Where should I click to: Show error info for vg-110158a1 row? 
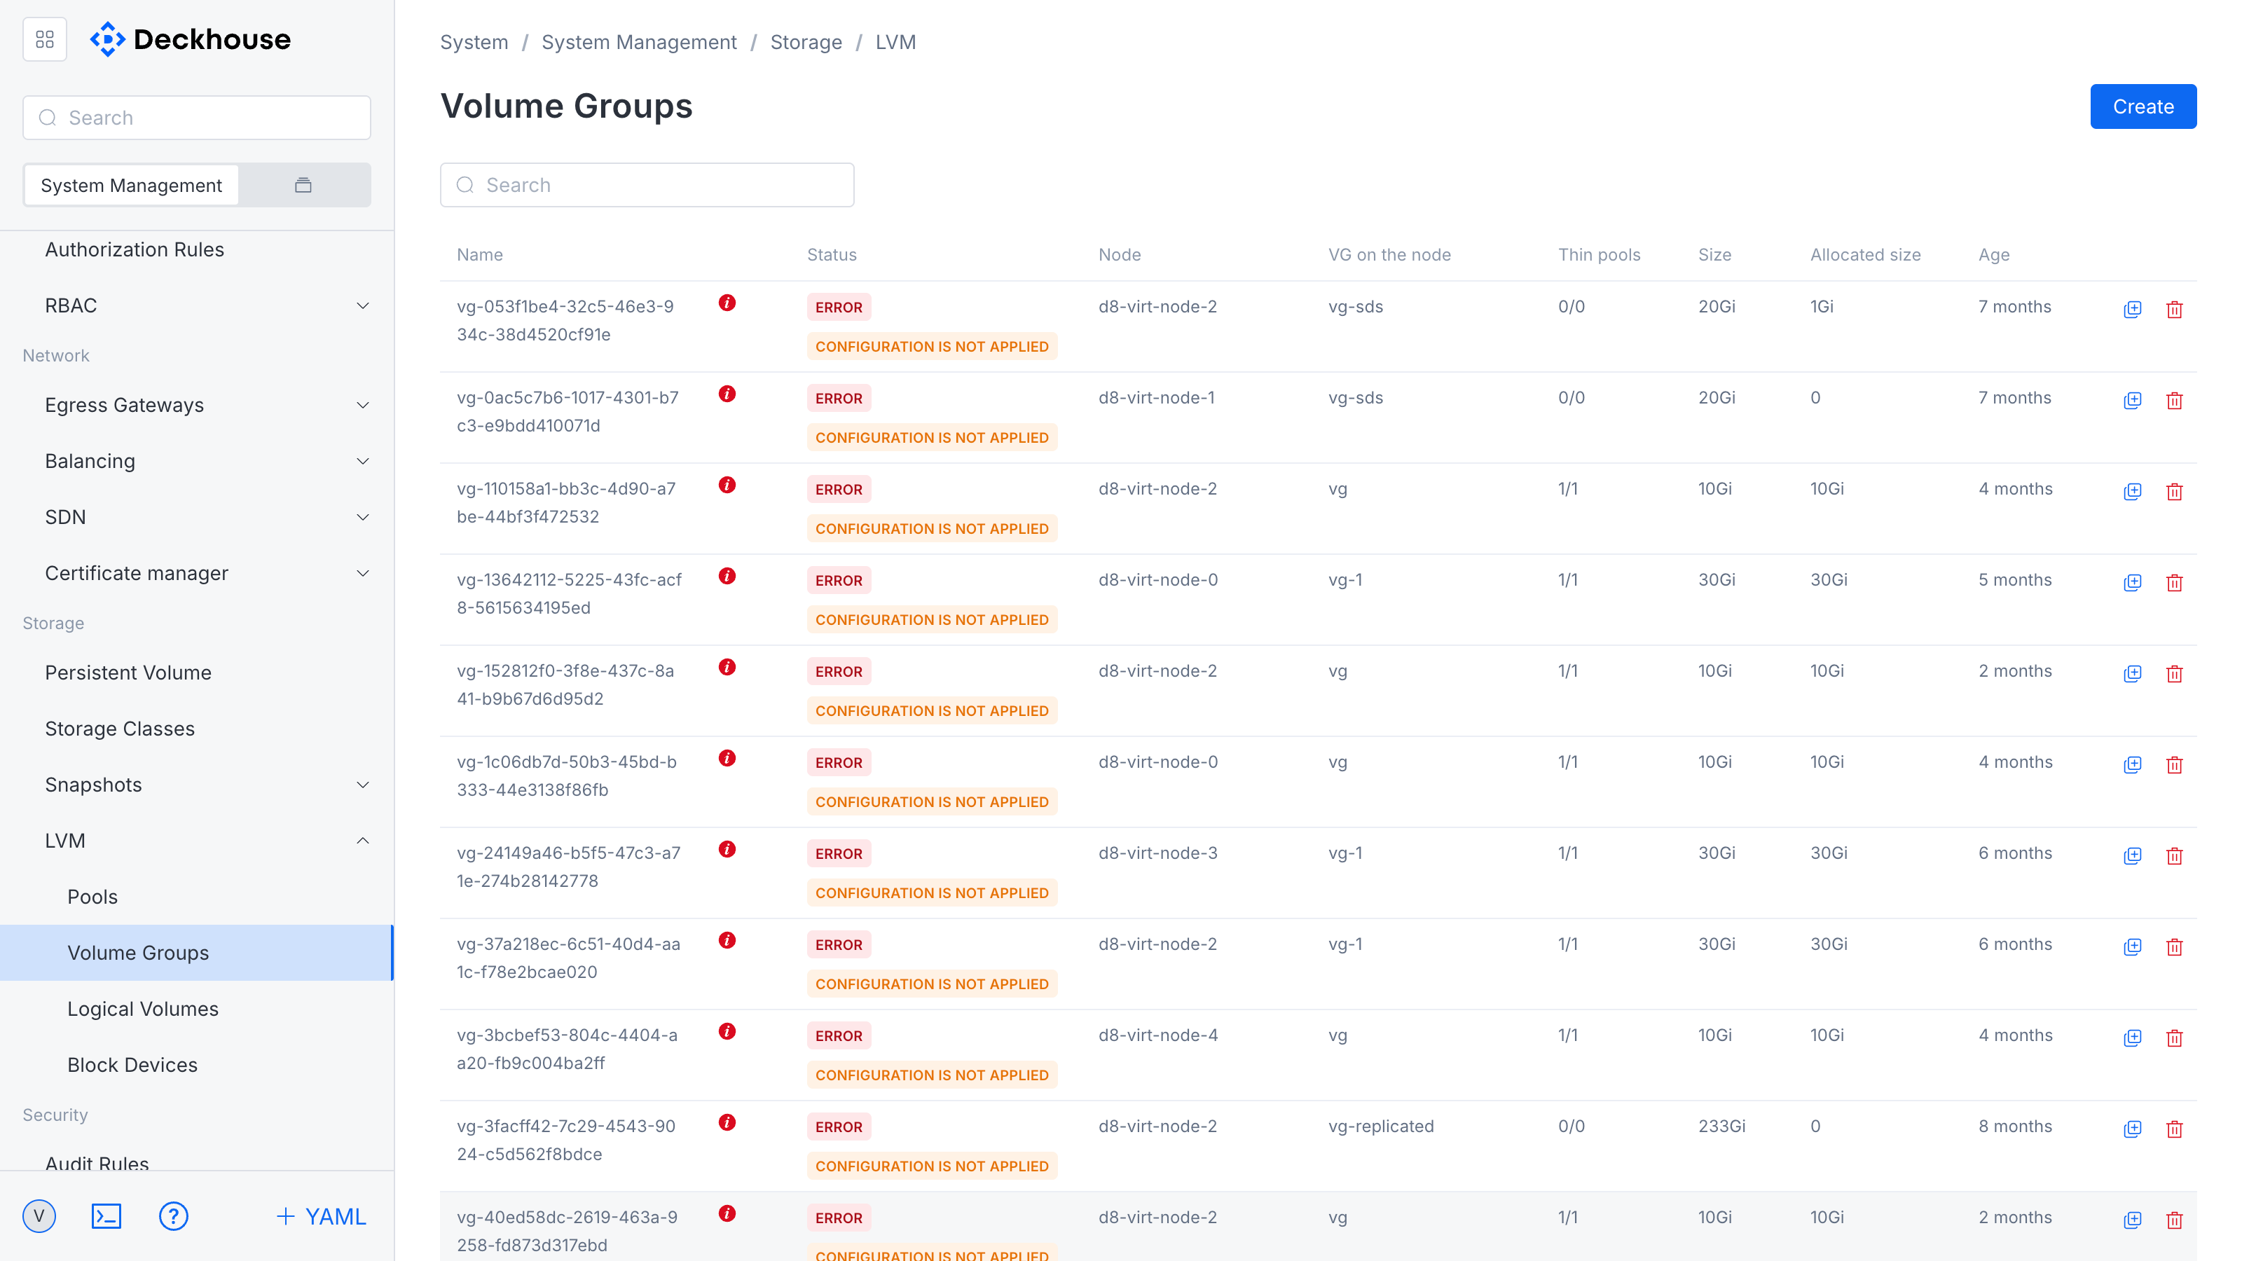tap(728, 485)
